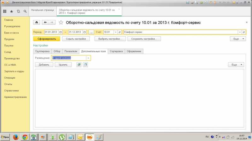This screenshot has height=141, width=252.
Task: Switch to the Оформление settings tab
Action: click(134, 51)
